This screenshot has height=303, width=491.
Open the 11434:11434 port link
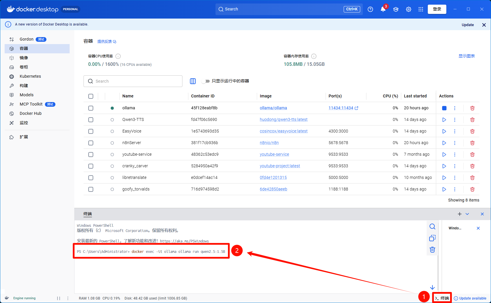tap(343, 108)
